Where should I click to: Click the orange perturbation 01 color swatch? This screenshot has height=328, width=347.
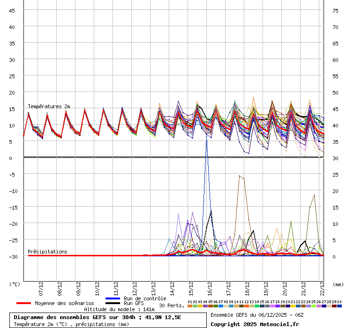[189, 306]
